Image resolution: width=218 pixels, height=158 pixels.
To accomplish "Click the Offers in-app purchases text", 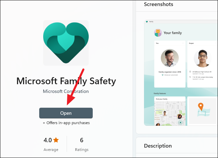I will (x=66, y=123).
